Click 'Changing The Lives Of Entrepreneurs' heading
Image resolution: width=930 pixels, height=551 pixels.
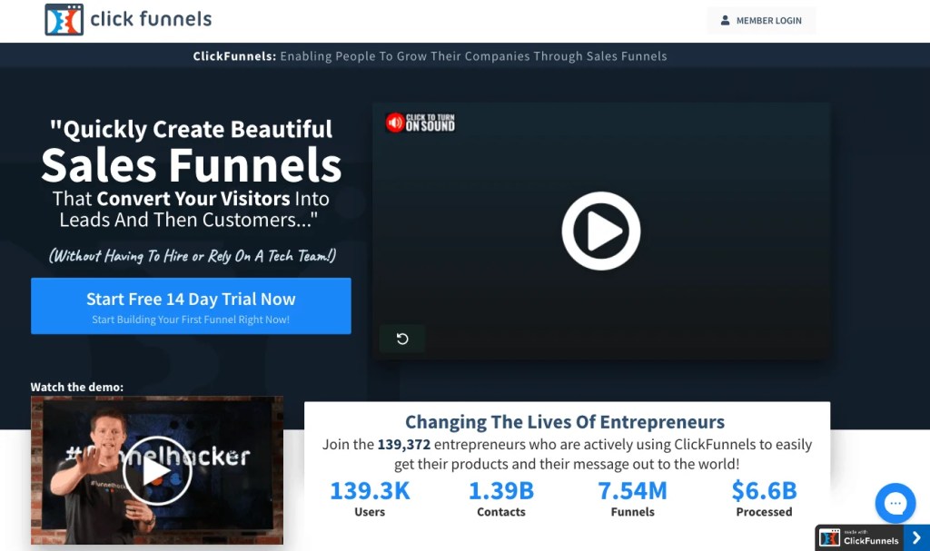(565, 422)
